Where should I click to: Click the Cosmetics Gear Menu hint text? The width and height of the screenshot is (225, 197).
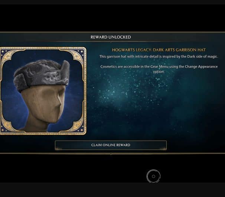(x=159, y=69)
